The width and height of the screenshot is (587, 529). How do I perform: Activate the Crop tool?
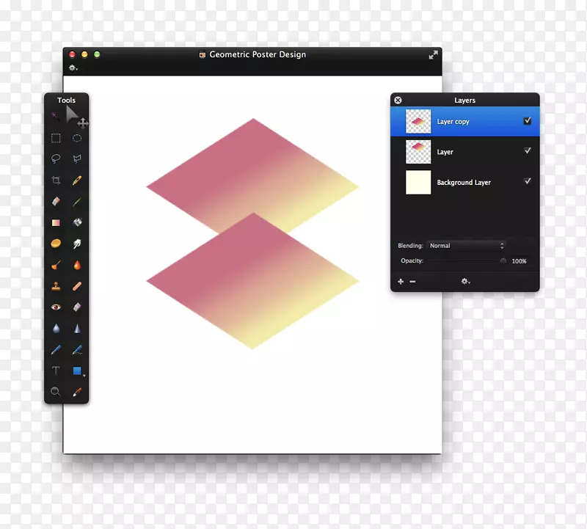point(55,181)
